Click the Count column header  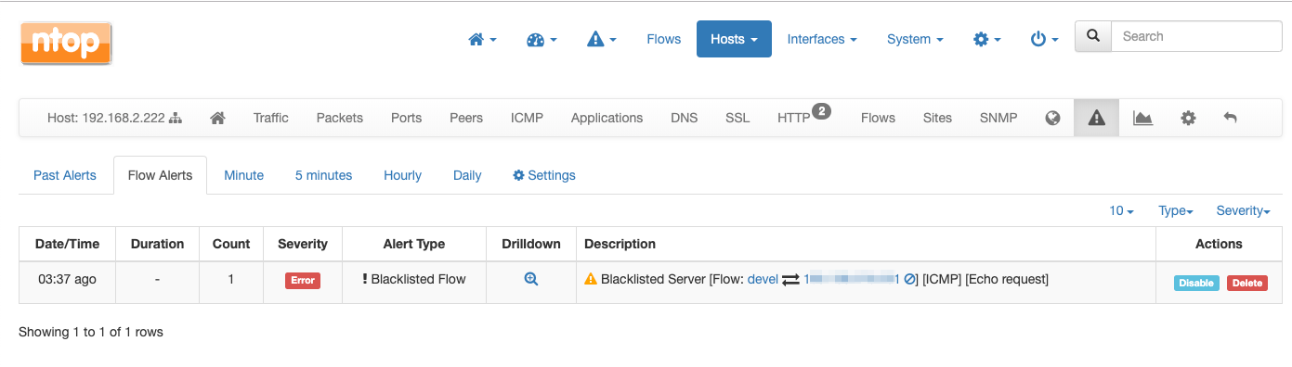click(x=231, y=244)
